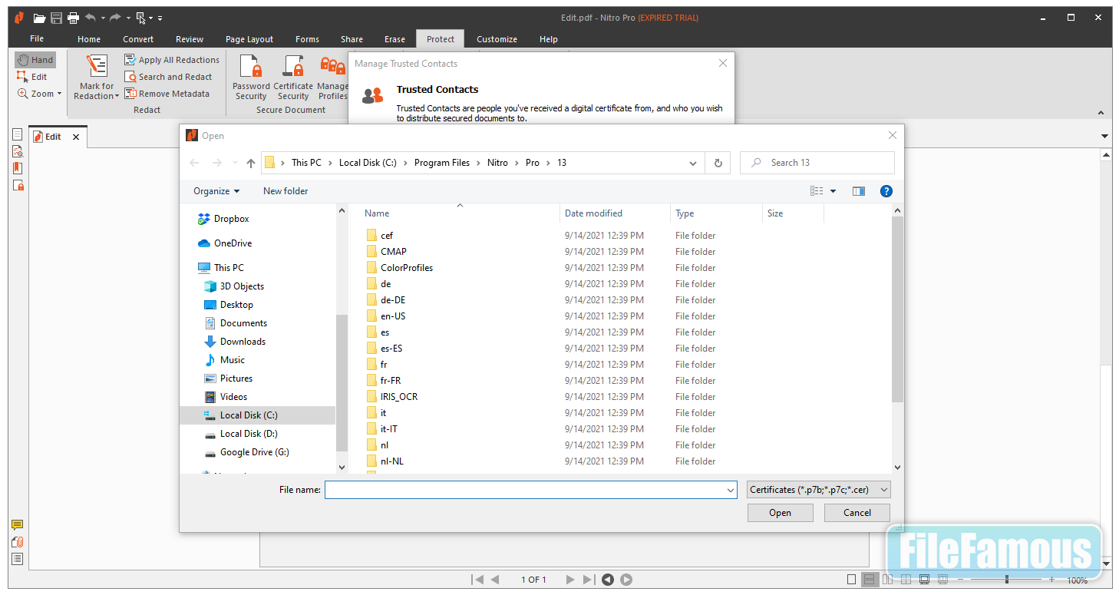Select the Hand tool

click(35, 60)
